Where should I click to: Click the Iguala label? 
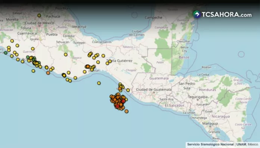point(34,39)
